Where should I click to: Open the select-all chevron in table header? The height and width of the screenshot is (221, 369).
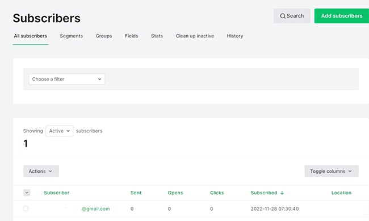coord(27,193)
